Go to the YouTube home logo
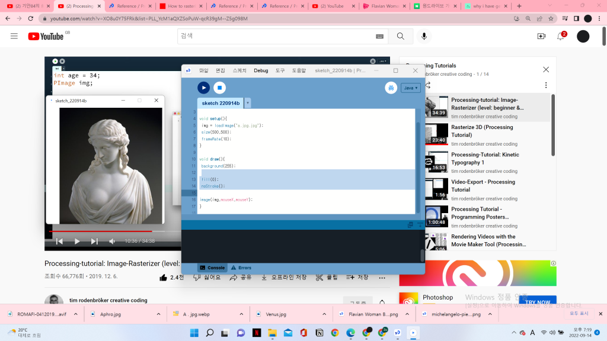The image size is (607, 341). pos(46,36)
